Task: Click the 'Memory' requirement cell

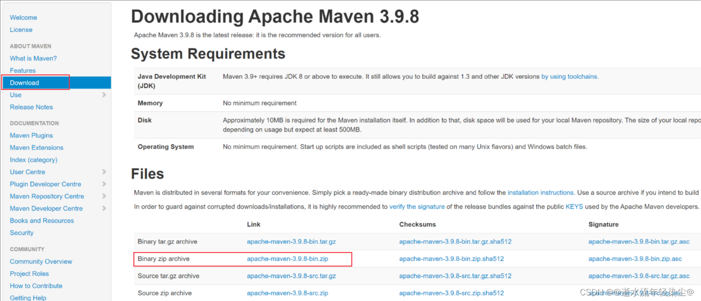Action: 150,103
